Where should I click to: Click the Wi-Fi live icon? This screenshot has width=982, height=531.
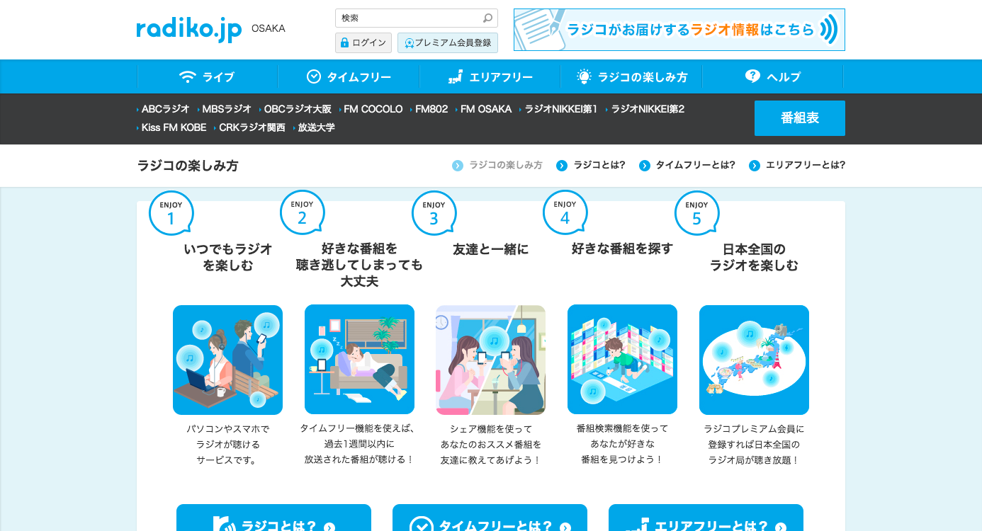coord(187,76)
